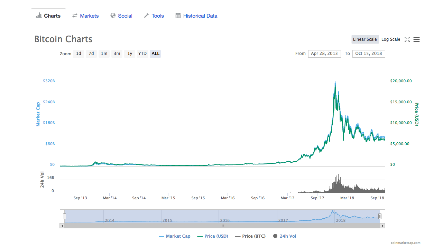
Task: Toggle Price (USD) series in legend
Action: [x=213, y=236]
